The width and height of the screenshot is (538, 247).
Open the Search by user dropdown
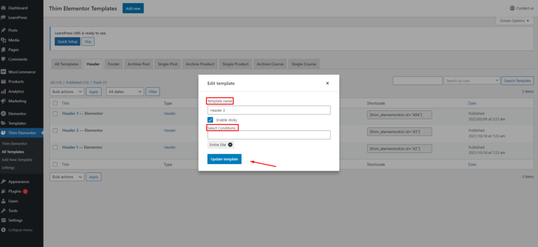pyautogui.click(x=472, y=80)
